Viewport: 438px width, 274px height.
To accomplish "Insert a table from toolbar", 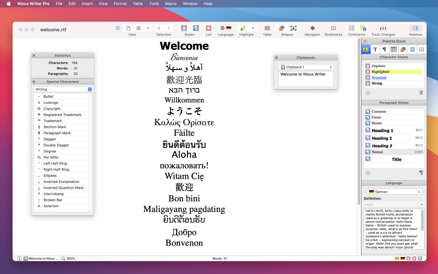I will [x=267, y=28].
